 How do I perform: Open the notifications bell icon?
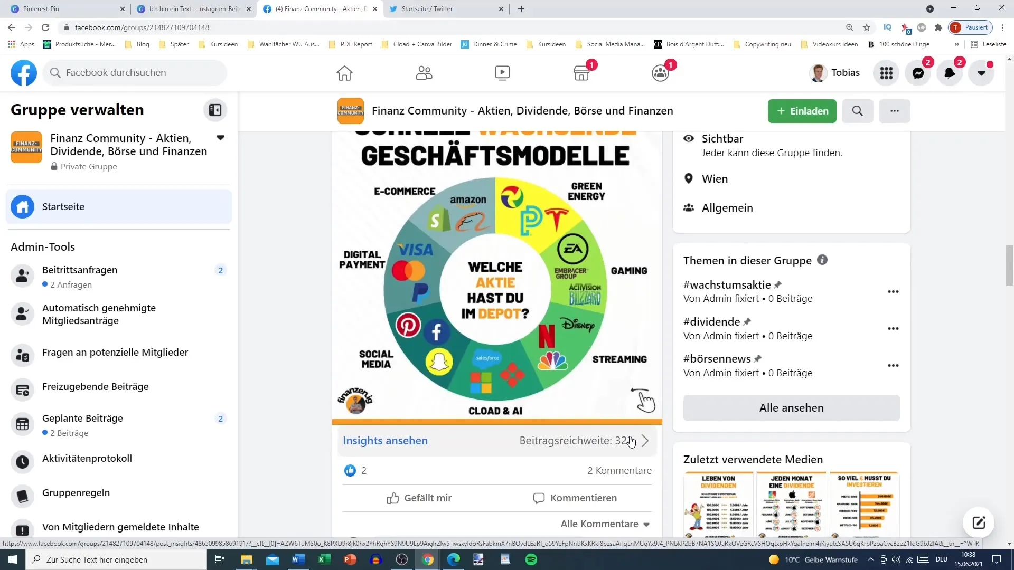tap(950, 73)
